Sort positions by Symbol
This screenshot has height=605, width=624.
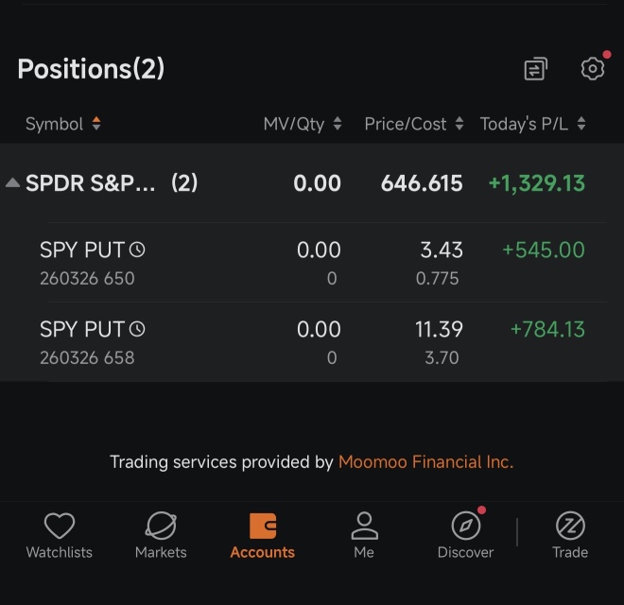pyautogui.click(x=63, y=124)
